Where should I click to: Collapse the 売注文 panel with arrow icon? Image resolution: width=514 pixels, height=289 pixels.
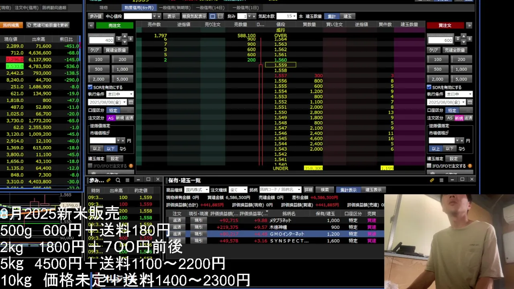(x=91, y=25)
